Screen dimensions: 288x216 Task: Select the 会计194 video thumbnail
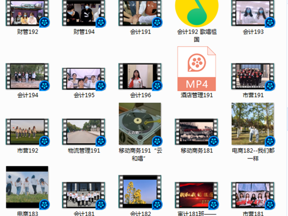[x=27, y=76]
